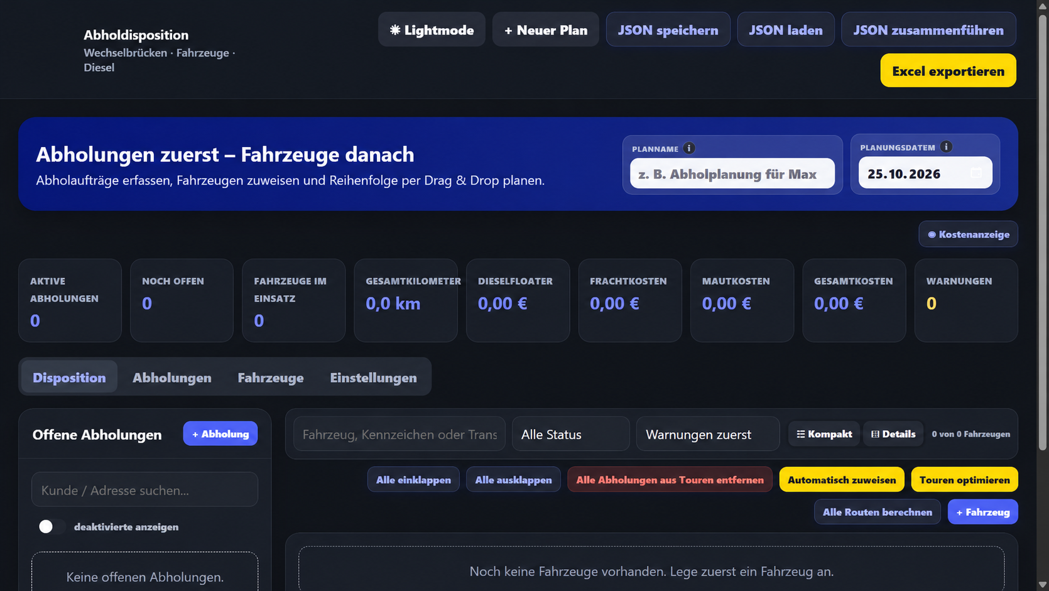Click the Warnungen statistic card
The image size is (1049, 591).
tap(966, 300)
